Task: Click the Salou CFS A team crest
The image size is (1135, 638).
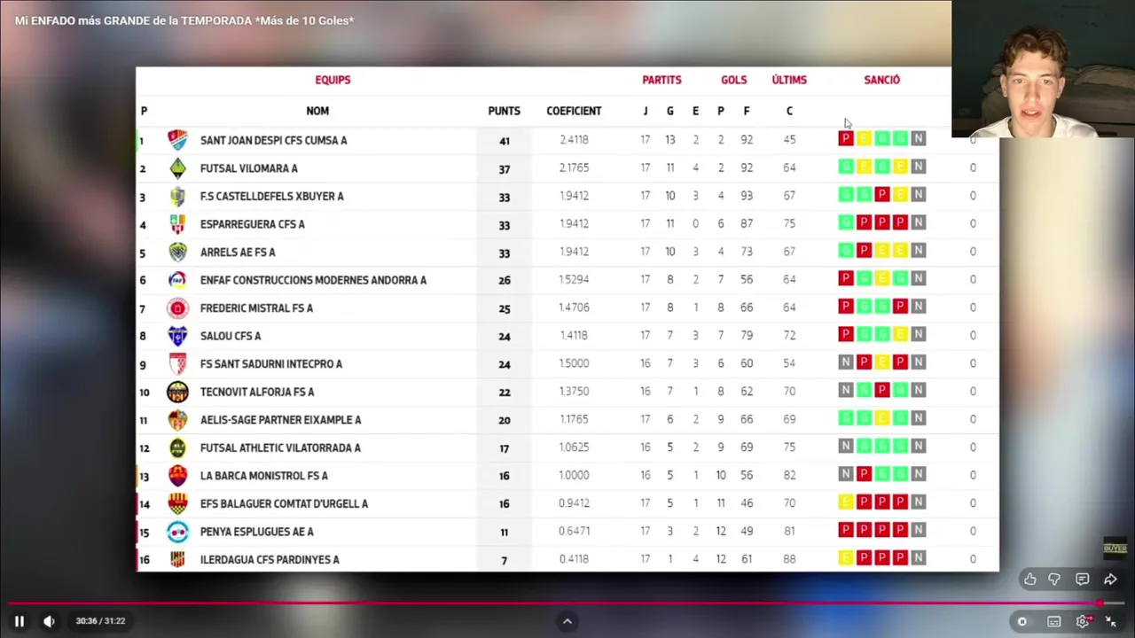Action: click(178, 336)
